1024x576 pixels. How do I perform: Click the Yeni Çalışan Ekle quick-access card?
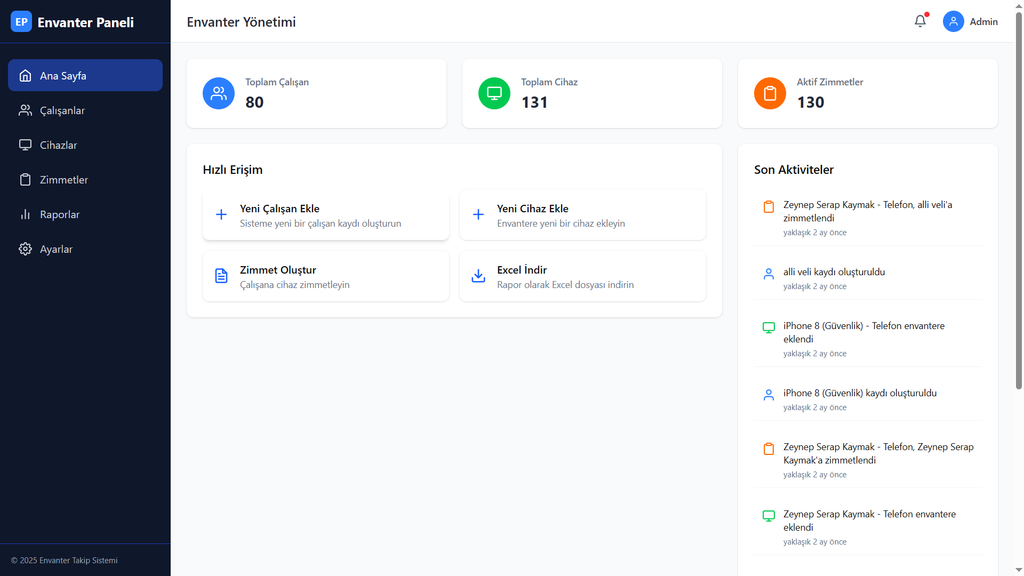(x=325, y=215)
